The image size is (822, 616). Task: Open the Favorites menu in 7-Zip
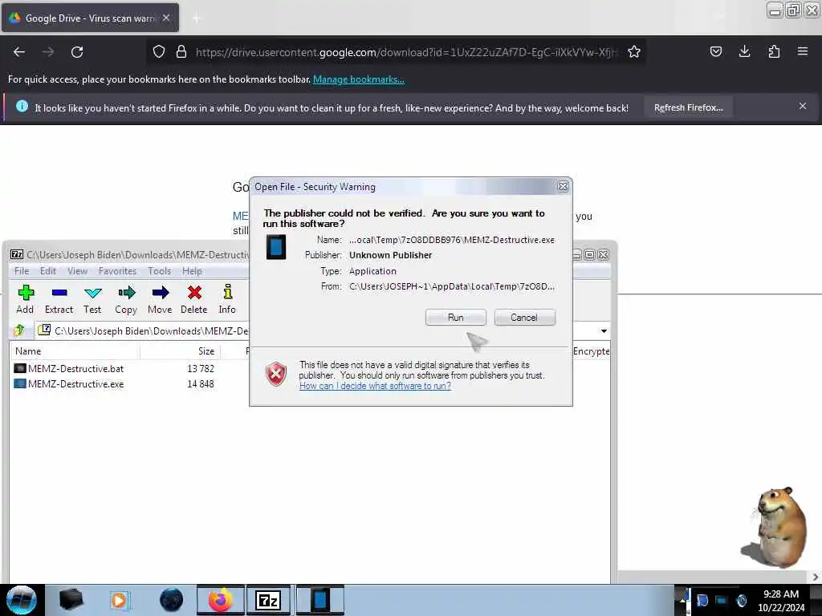click(x=117, y=271)
